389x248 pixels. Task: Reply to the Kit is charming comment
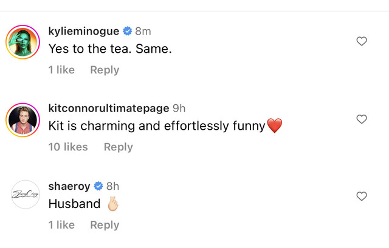(x=119, y=147)
